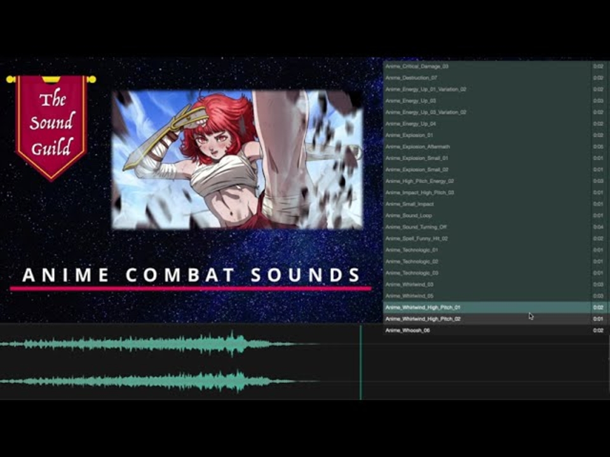Select the Anime_Technologic_01 sound file
This screenshot has width=610, height=457.
pos(445,249)
